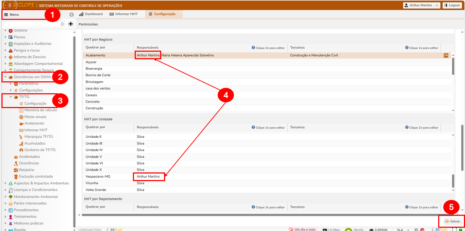Close the Configuração tab
Viewport: 465px width, 231px height.
coord(180,12)
